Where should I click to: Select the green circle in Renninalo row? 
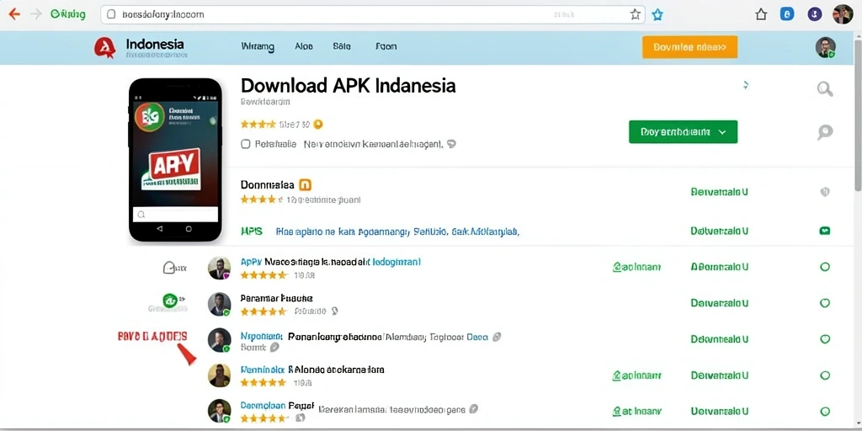pyautogui.click(x=825, y=375)
